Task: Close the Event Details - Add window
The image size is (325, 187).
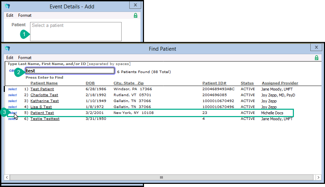Action: 135,5
